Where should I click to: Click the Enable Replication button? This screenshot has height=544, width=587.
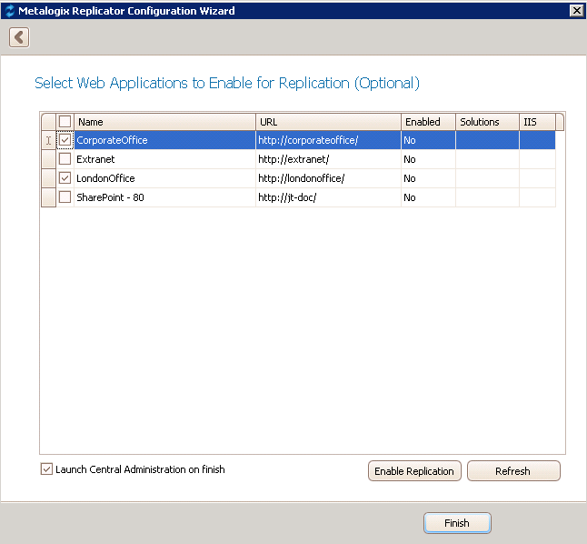tap(414, 471)
